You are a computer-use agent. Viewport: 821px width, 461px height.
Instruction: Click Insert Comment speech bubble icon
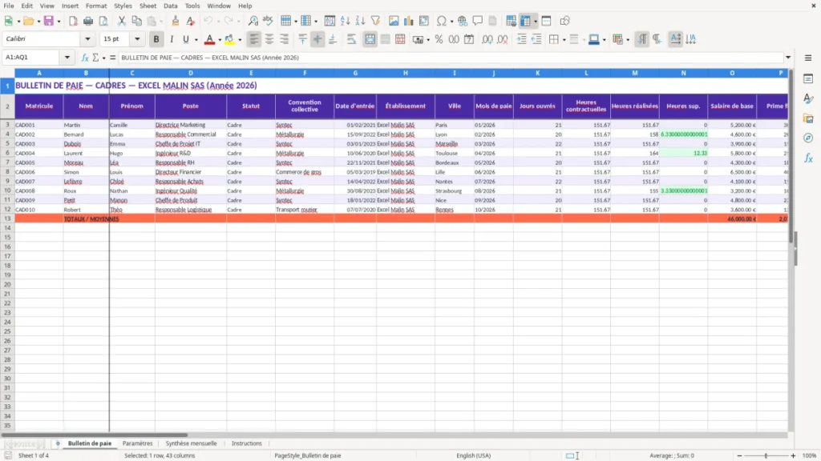[x=478, y=21]
